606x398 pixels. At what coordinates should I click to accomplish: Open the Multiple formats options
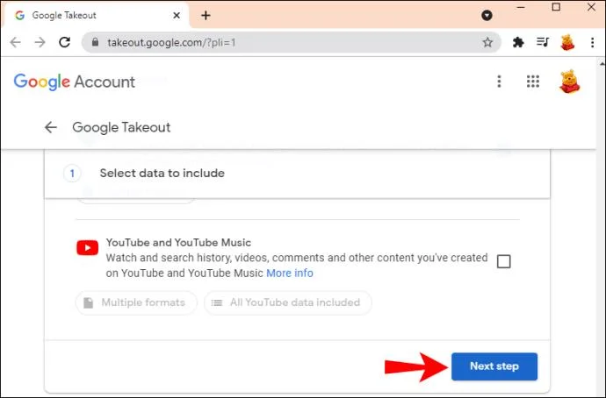pyautogui.click(x=136, y=302)
